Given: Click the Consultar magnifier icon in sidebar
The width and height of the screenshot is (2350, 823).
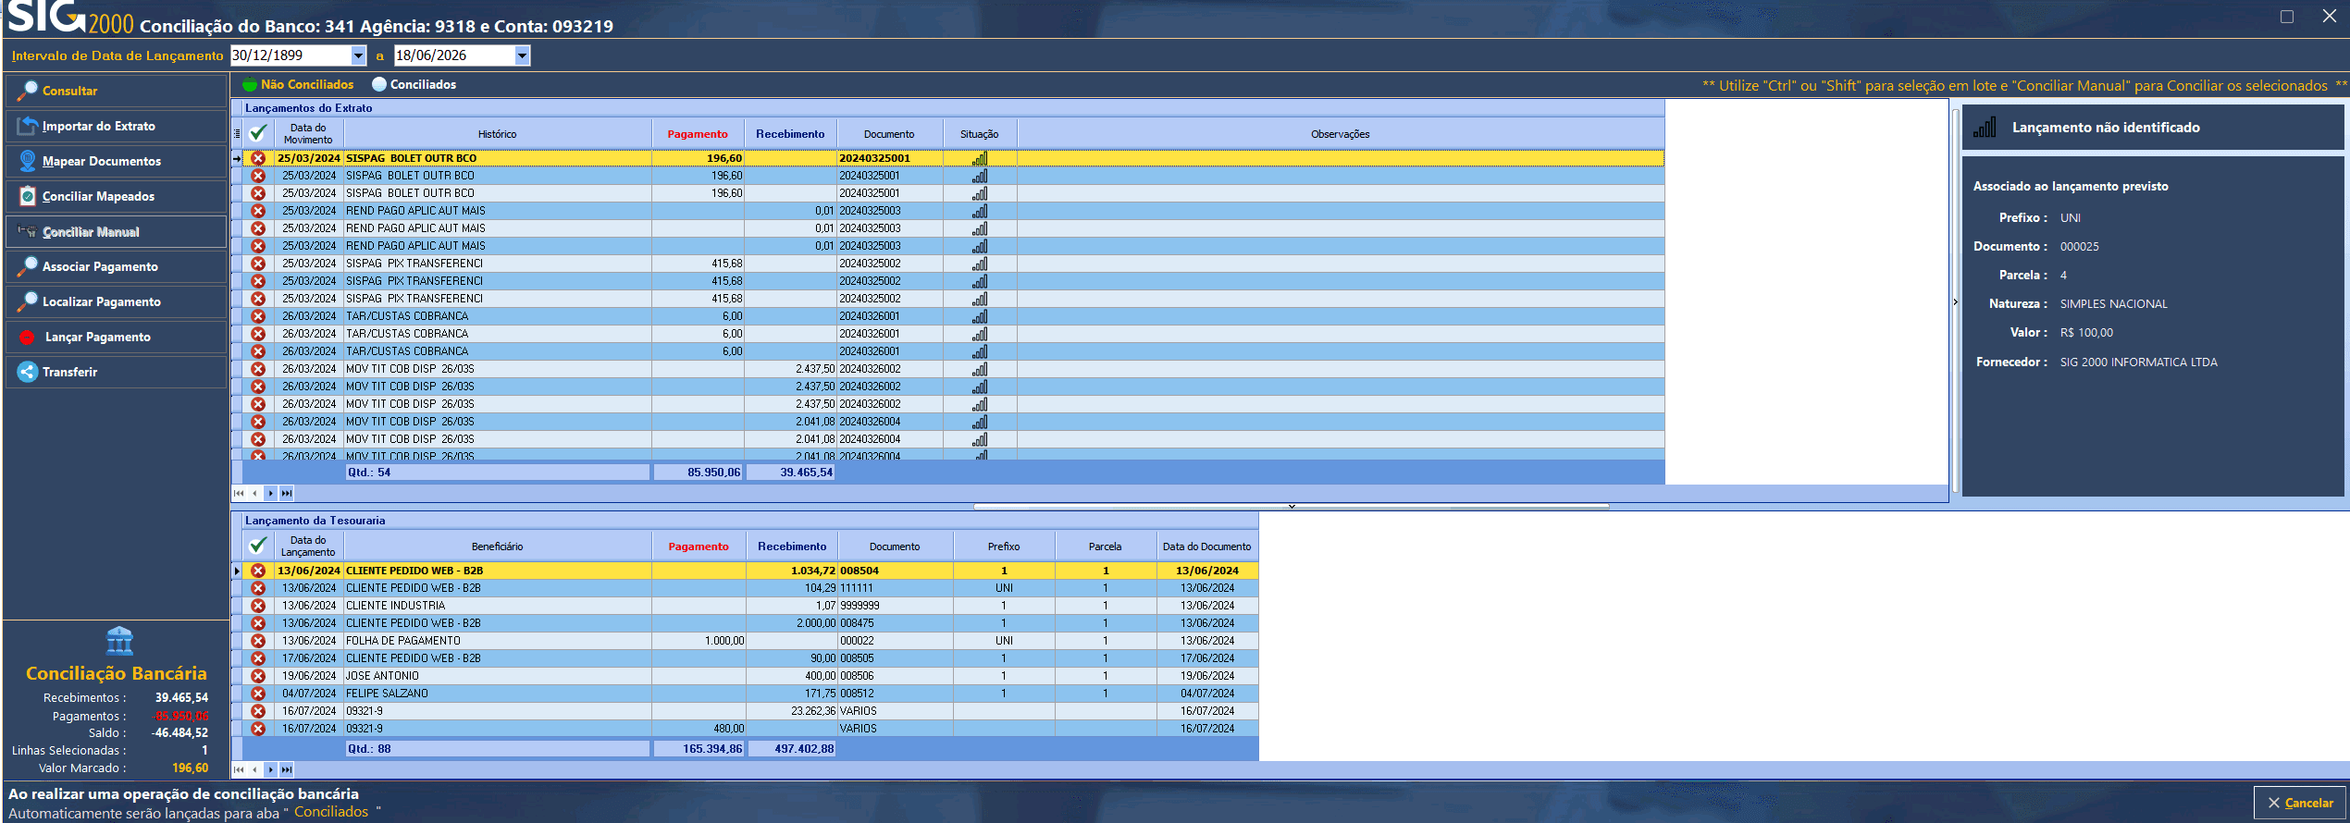Looking at the screenshot, I should [x=28, y=91].
